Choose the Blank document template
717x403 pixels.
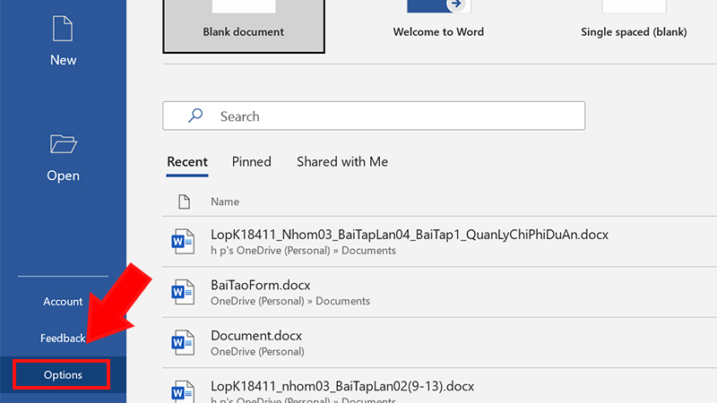click(x=244, y=26)
